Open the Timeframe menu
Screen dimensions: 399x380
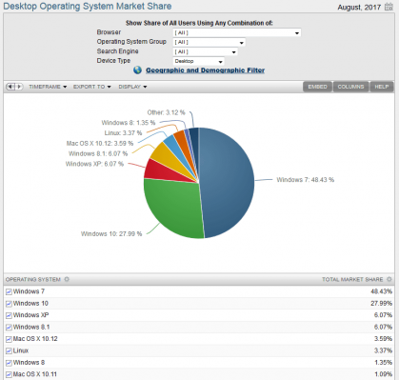(48, 87)
